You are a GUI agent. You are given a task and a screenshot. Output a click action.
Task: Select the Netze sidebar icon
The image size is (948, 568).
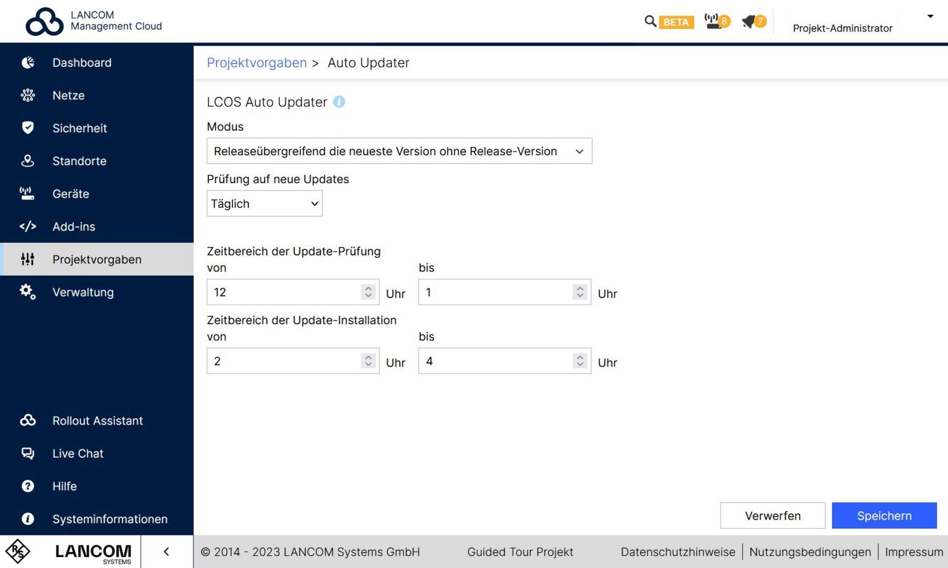(x=27, y=95)
